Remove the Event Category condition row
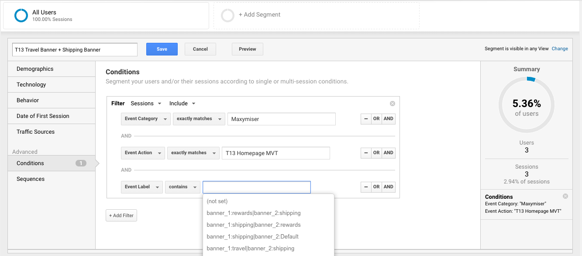This screenshot has height=256, width=582. click(366, 119)
